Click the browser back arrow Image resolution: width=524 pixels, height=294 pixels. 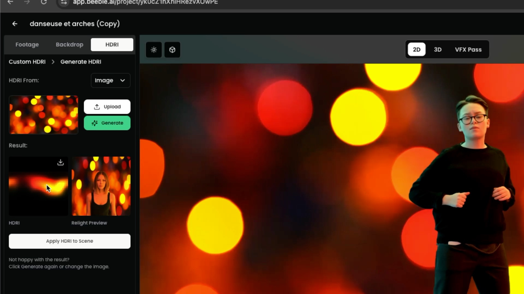(x=10, y=2)
